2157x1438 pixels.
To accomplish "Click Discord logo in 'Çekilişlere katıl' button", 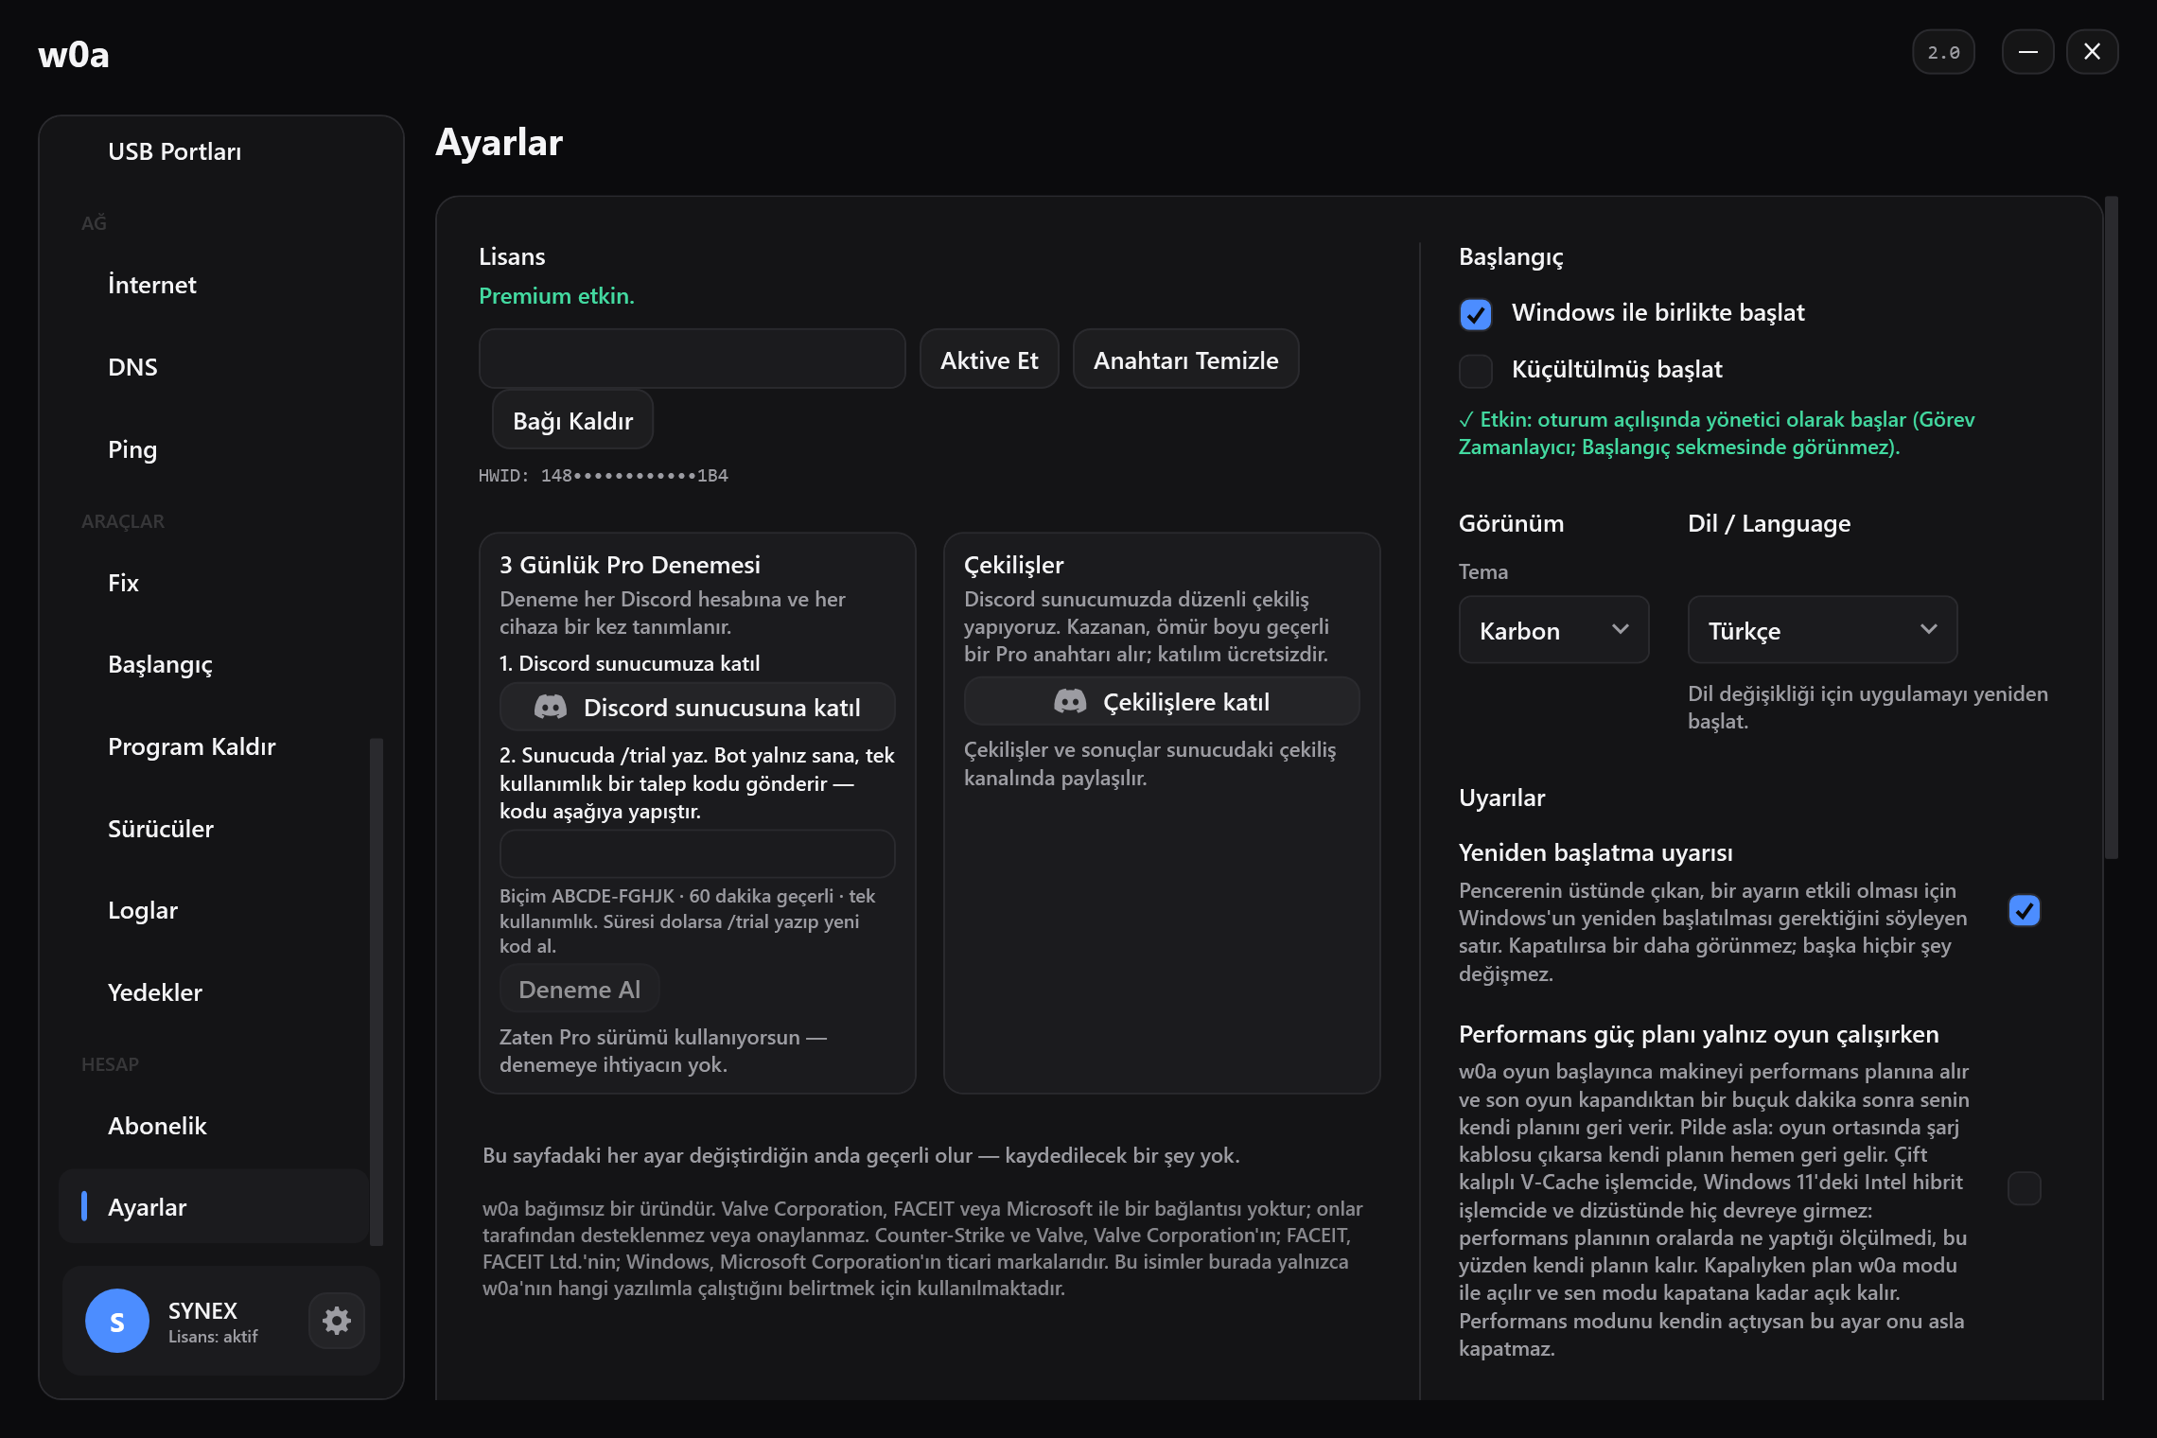I will [x=1070, y=701].
